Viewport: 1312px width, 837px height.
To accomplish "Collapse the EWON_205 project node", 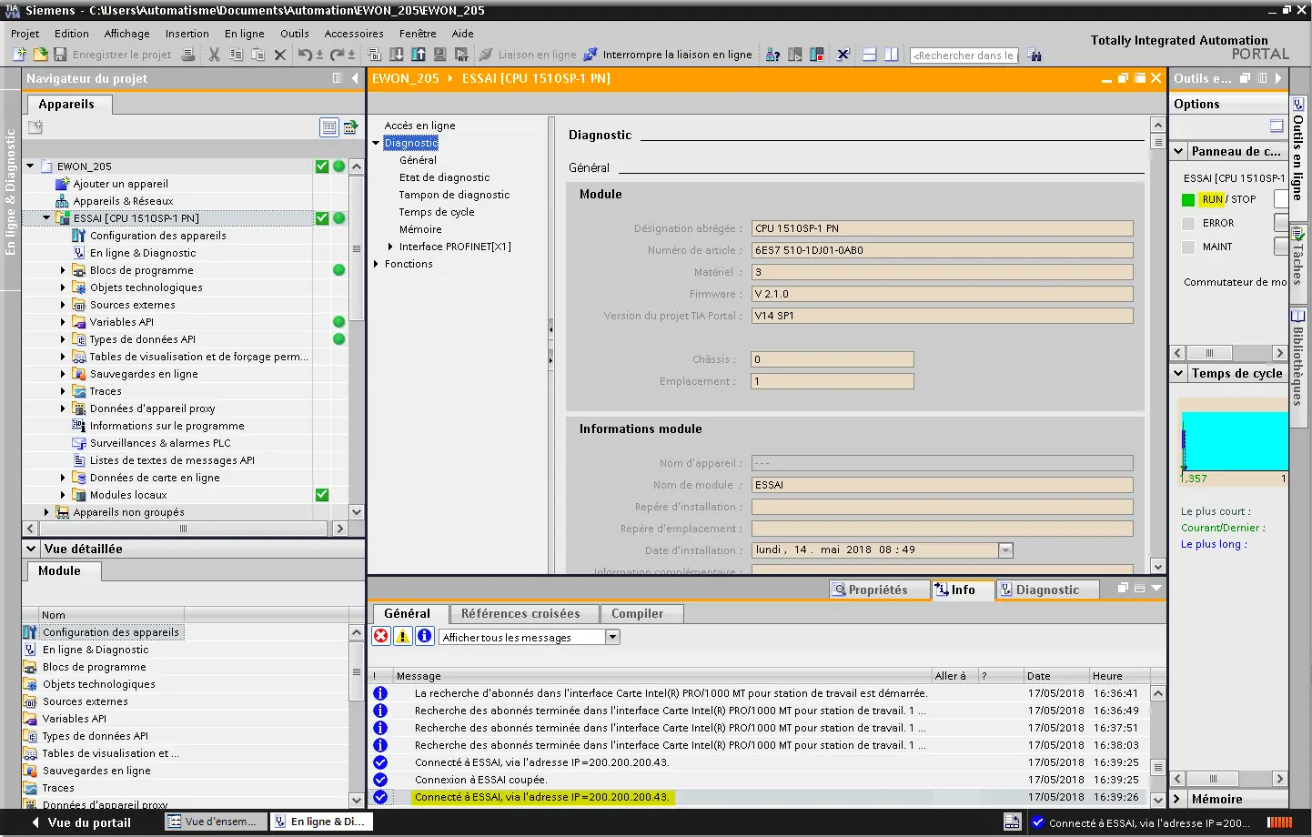I will (x=30, y=166).
